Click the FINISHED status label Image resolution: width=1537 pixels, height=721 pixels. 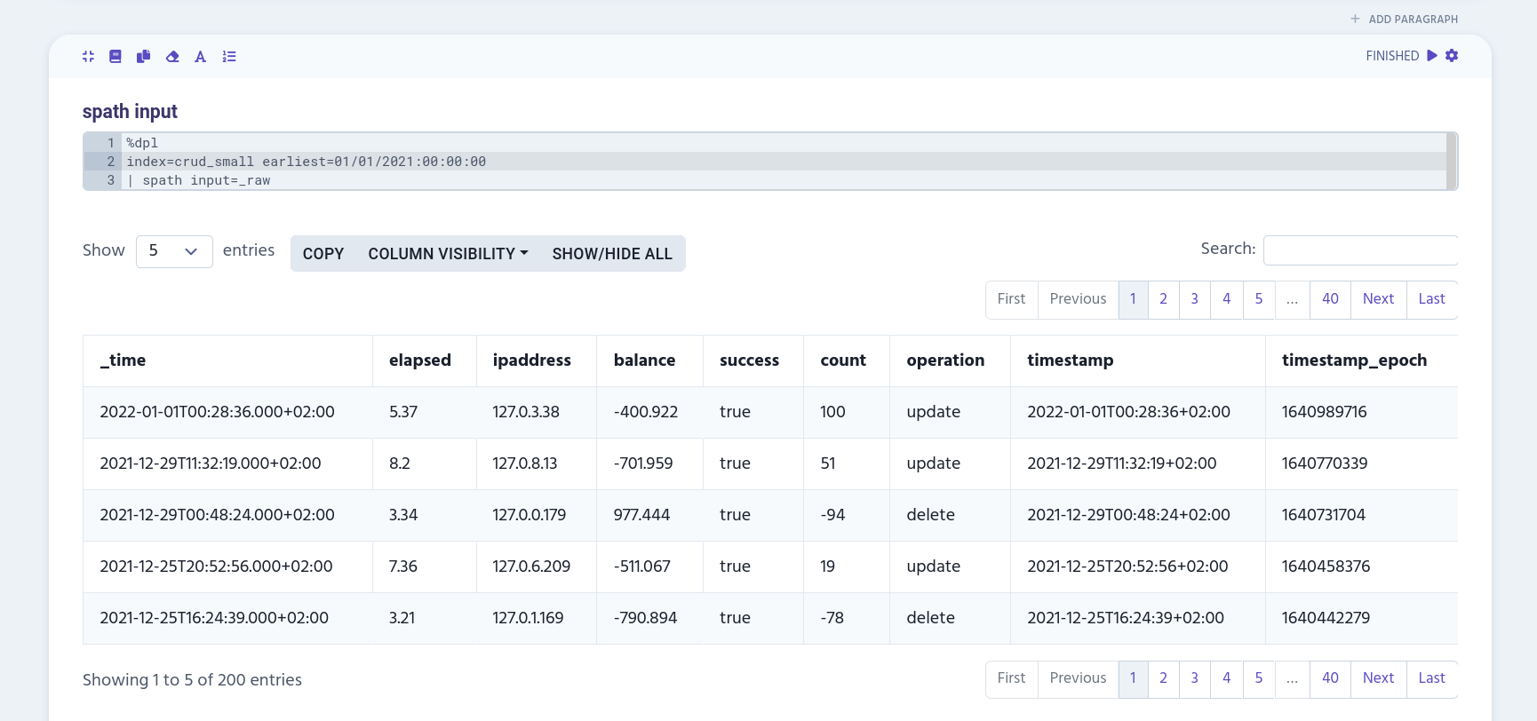[1392, 56]
